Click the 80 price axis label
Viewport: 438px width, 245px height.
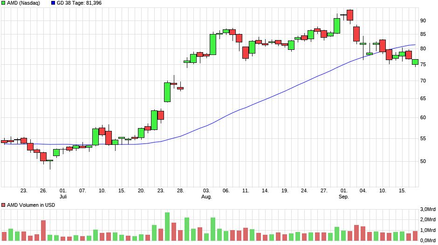[423, 48]
